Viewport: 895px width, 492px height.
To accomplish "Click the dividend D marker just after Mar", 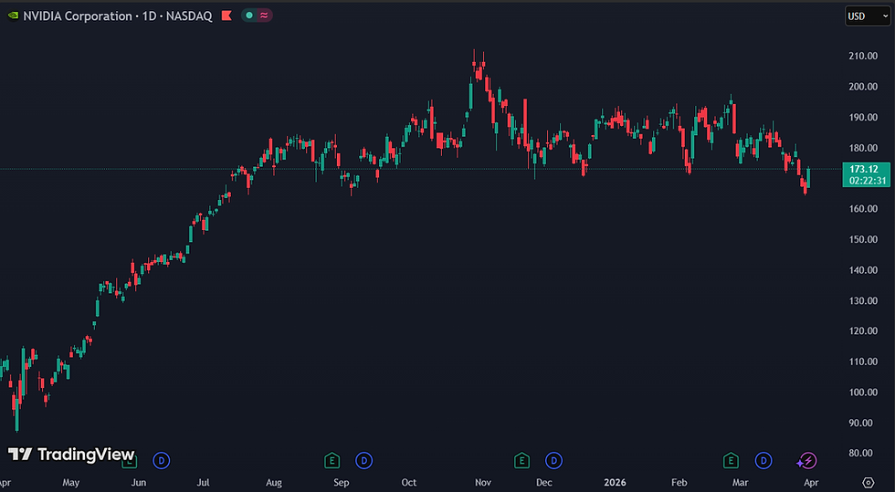I will coord(763,460).
